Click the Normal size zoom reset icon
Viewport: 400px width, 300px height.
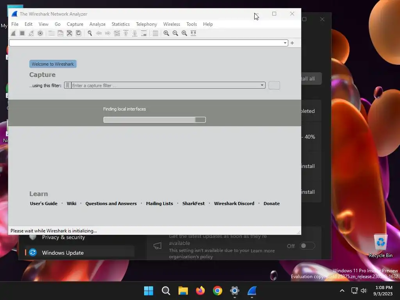pyautogui.click(x=184, y=33)
